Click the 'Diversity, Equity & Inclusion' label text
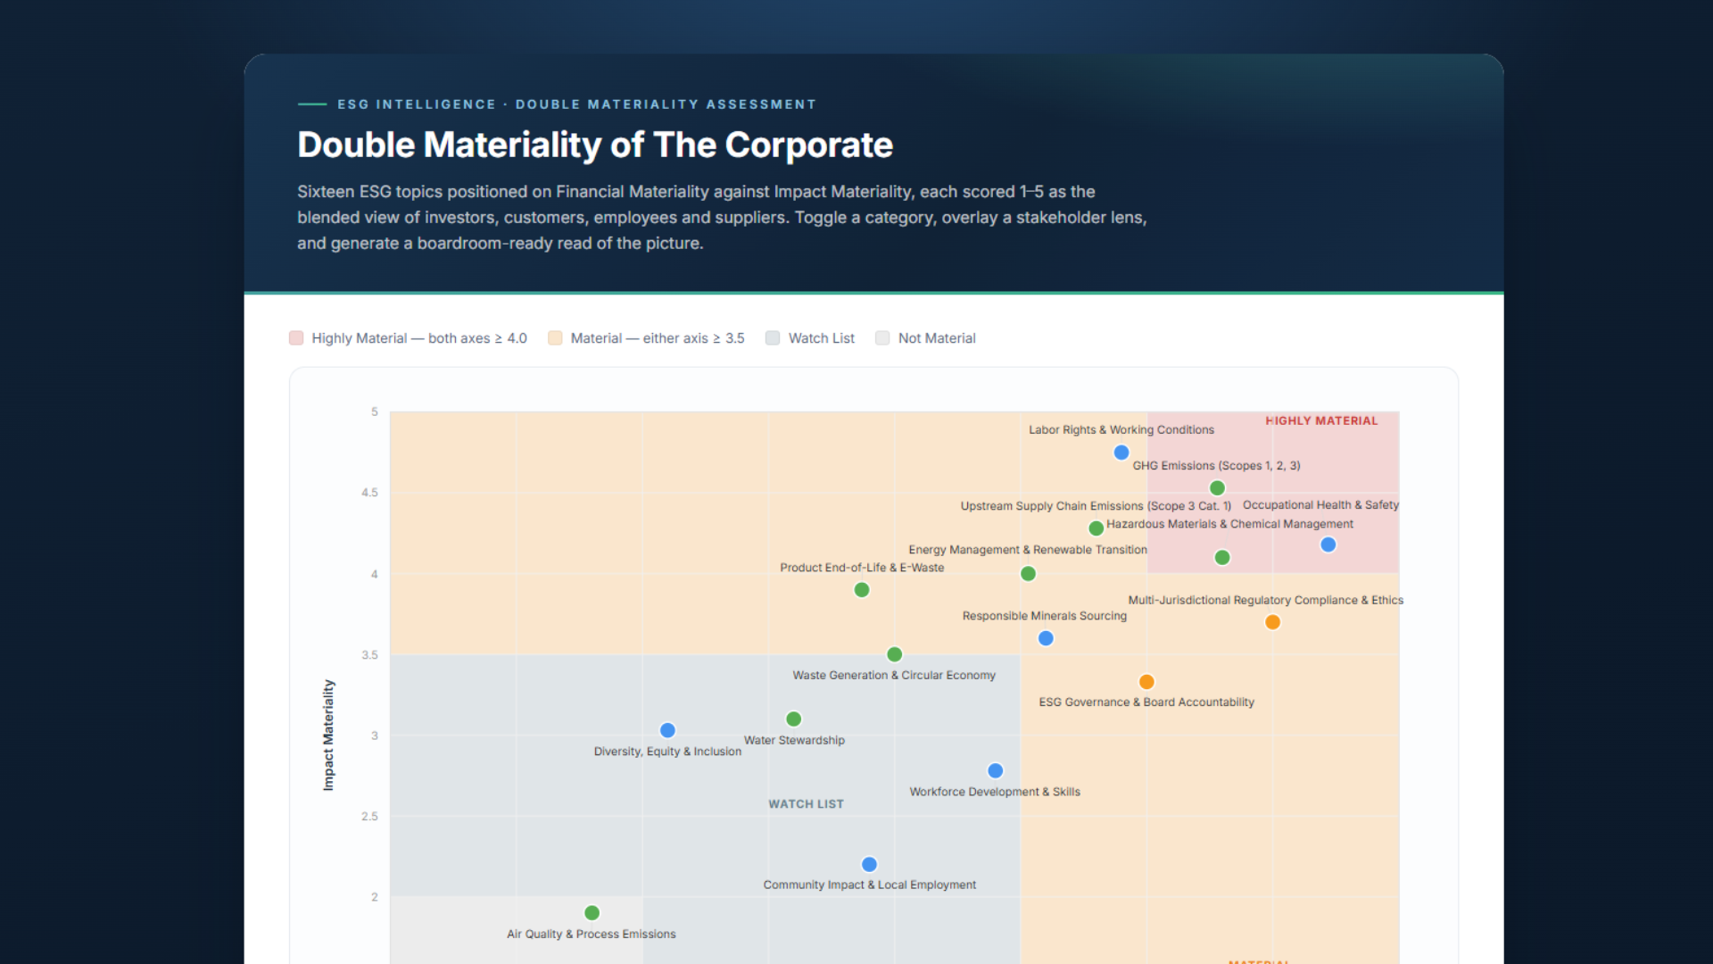1713x964 pixels. 667,752
